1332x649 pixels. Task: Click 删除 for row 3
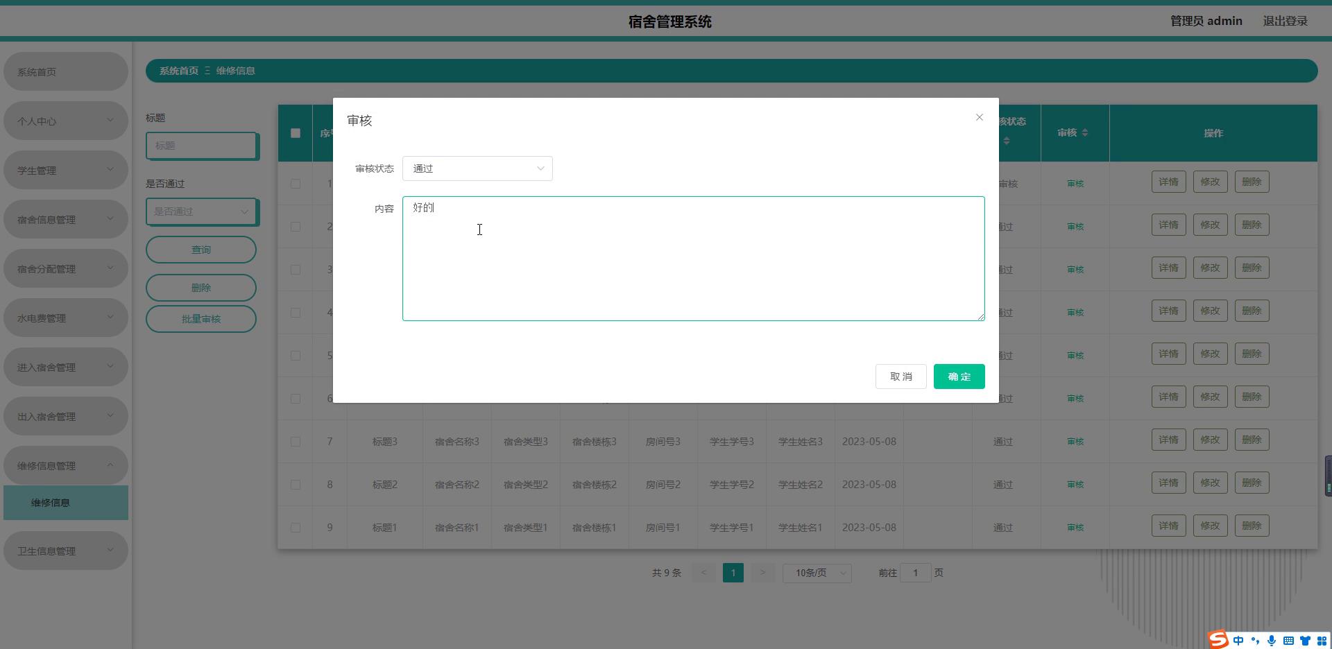[x=1252, y=268]
